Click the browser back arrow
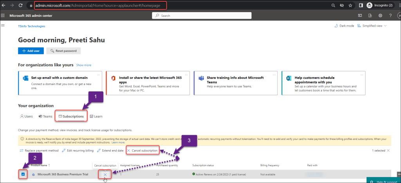This screenshot has height=183, width=401. click(4, 5)
